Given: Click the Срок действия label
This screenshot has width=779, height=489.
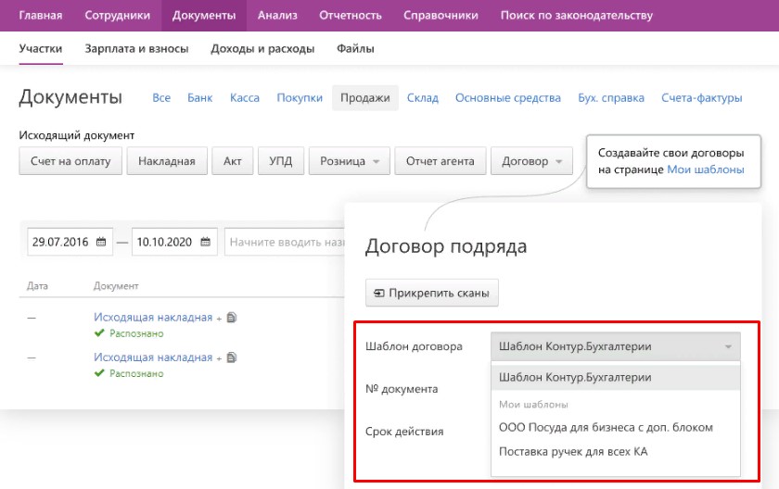Looking at the screenshot, I should tap(404, 432).
